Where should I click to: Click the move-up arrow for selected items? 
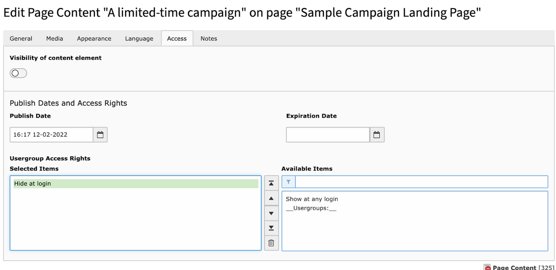[271, 198]
